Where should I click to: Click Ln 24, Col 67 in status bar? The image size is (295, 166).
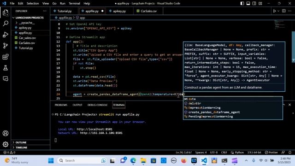pyautogui.click(x=183, y=153)
